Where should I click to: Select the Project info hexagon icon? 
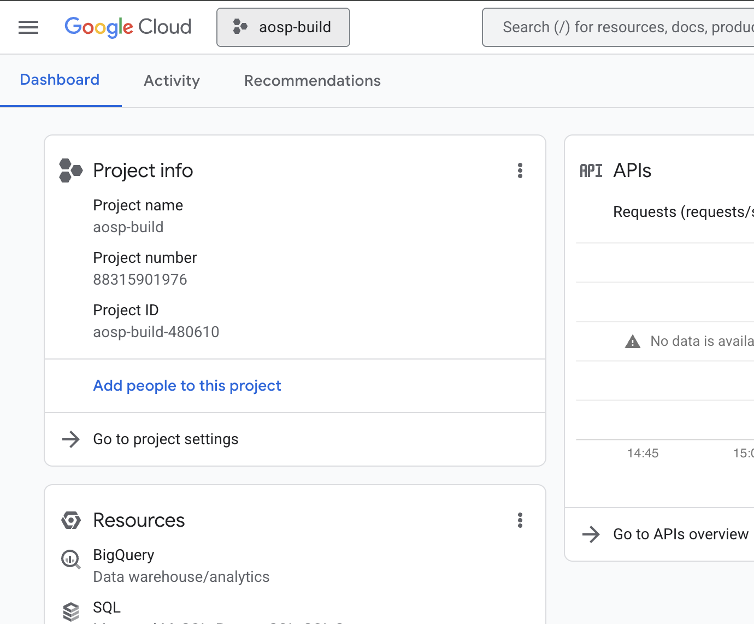click(x=70, y=170)
